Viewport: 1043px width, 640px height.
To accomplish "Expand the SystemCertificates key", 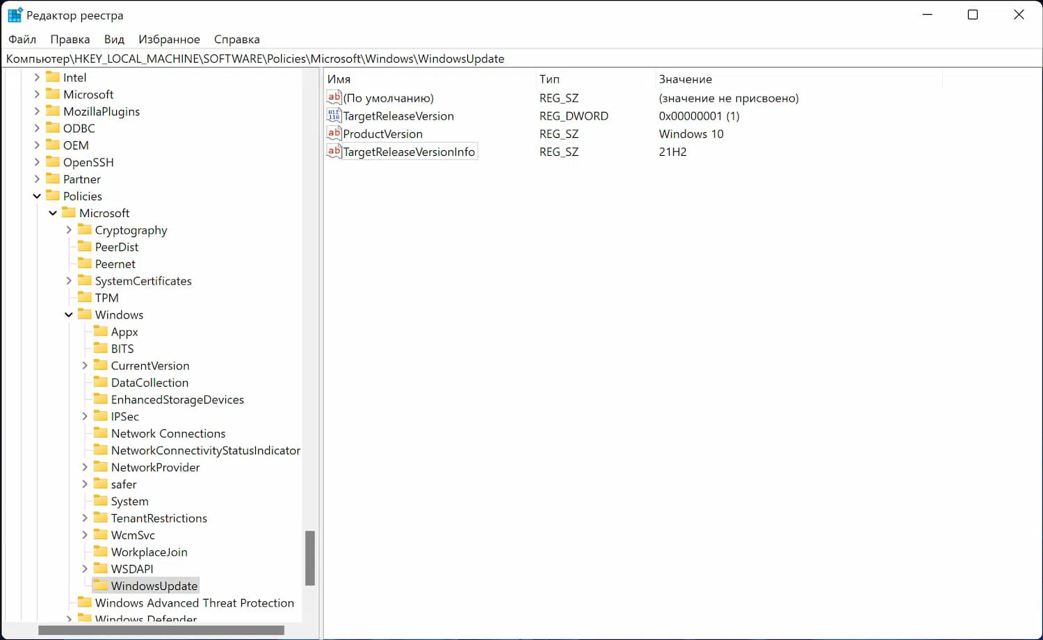I will click(69, 280).
